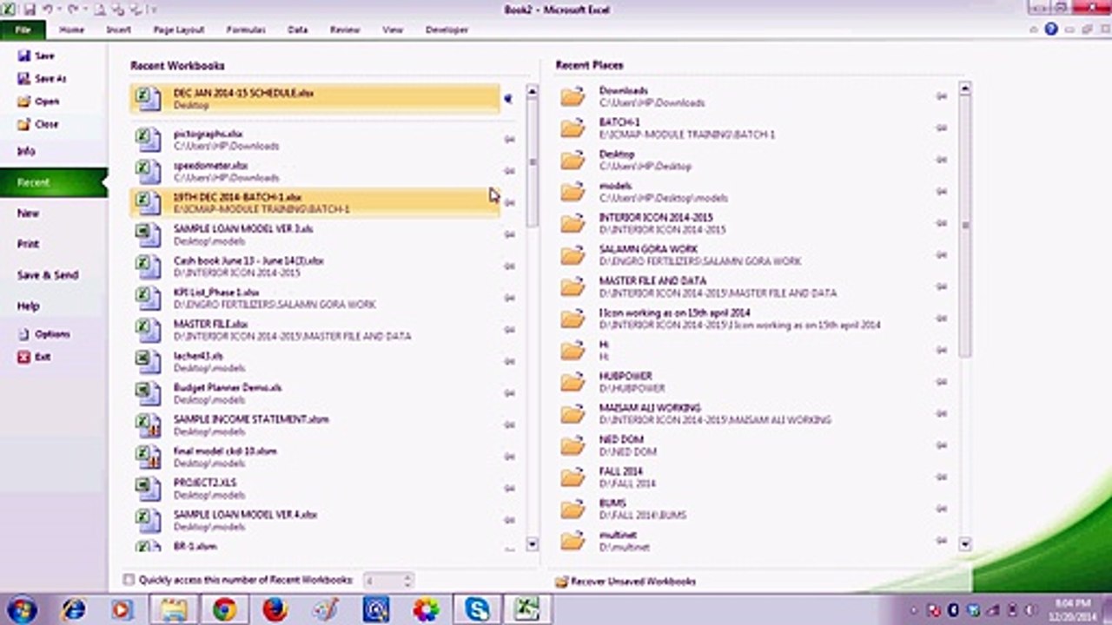Click the file icon for SAMPLE LOAN MODEL VER 3.xls
Image resolution: width=1112 pixels, height=625 pixels.
(x=149, y=234)
